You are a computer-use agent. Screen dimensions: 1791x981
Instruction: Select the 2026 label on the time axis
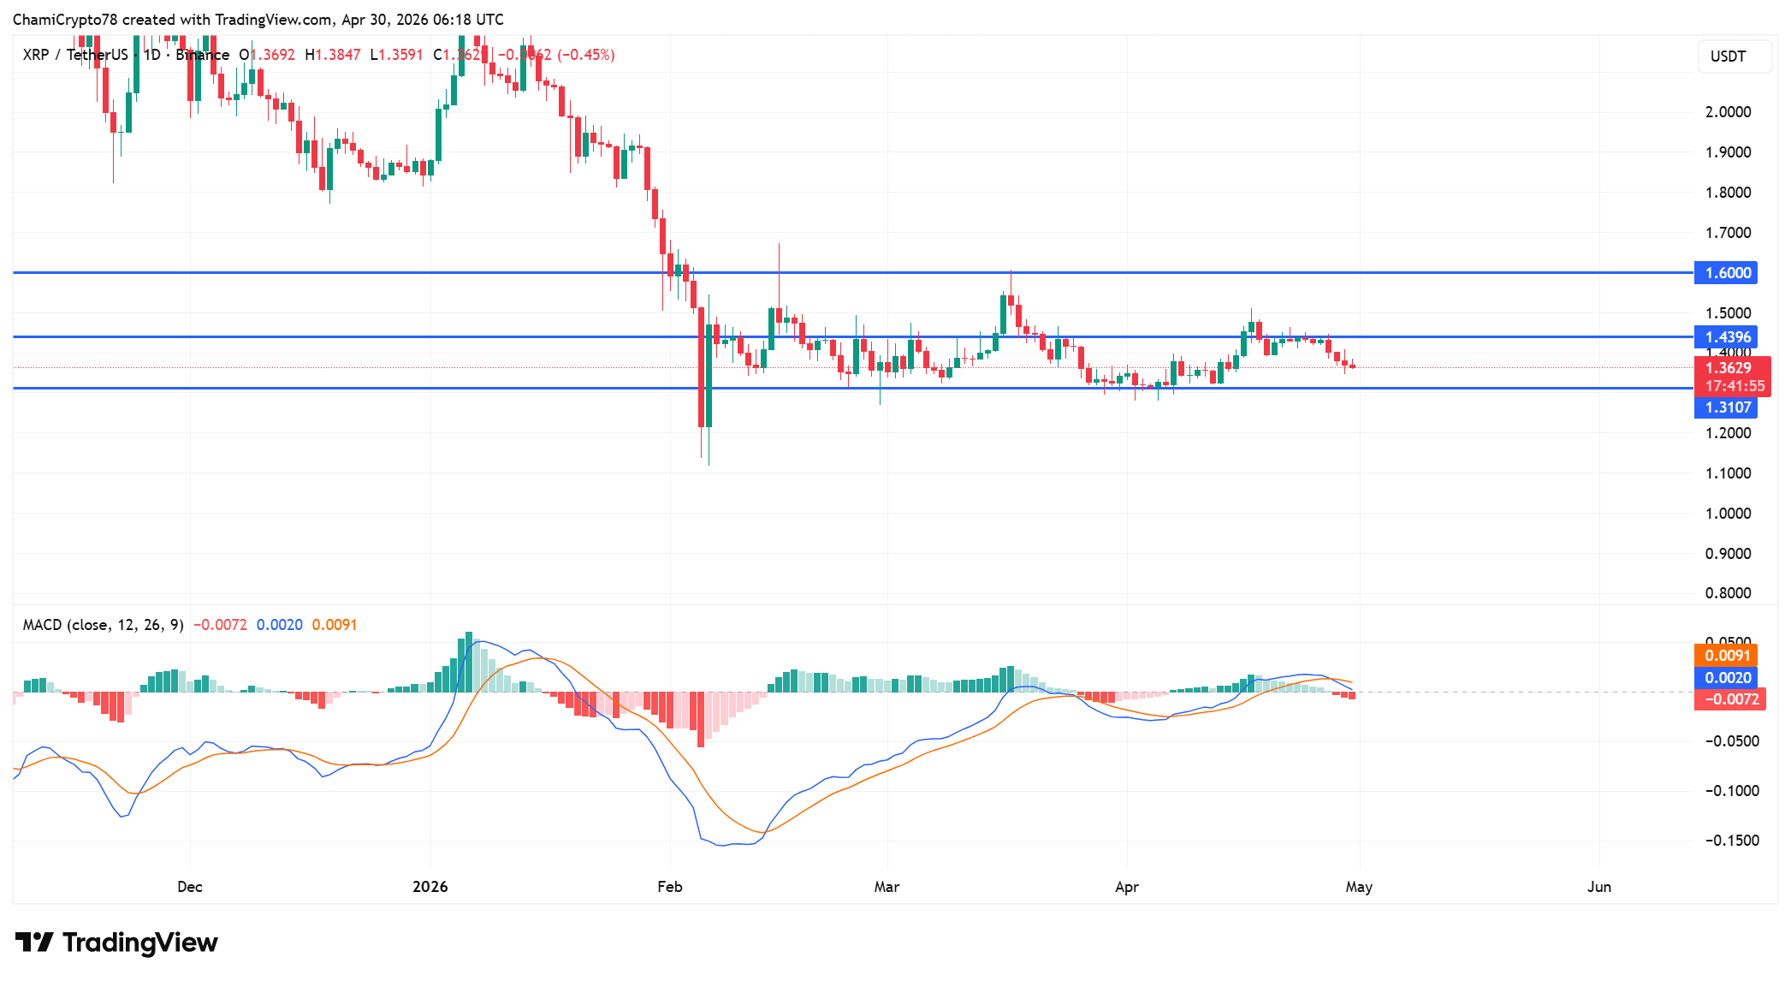point(431,888)
